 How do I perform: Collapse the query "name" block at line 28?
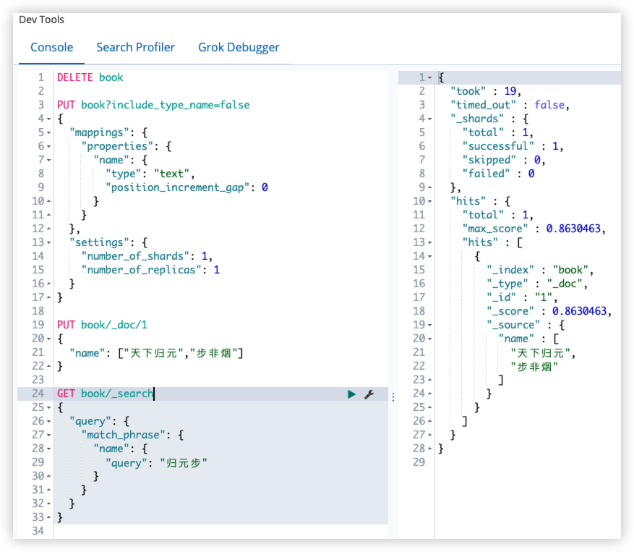[49, 449]
